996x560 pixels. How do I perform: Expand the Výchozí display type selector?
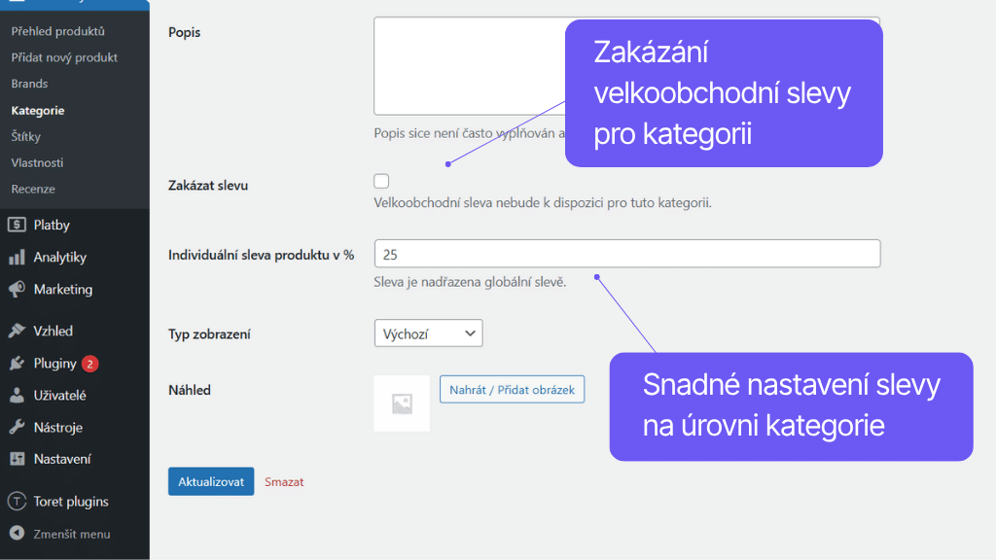428,332
